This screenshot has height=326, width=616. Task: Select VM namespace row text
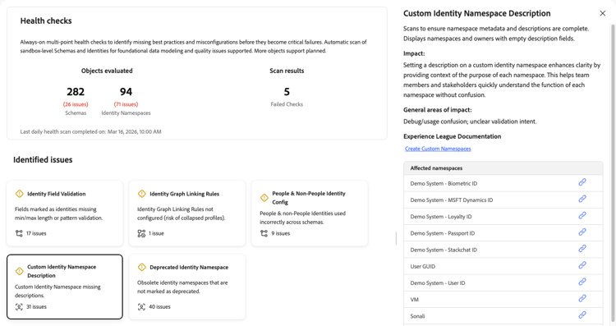point(415,299)
